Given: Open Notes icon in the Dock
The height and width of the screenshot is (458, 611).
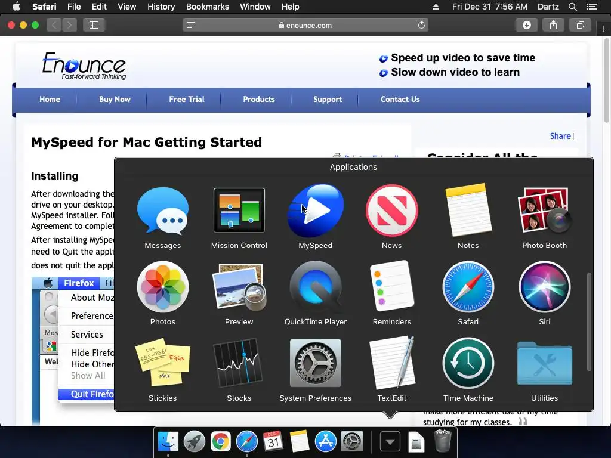Looking at the screenshot, I should pyautogui.click(x=300, y=442).
